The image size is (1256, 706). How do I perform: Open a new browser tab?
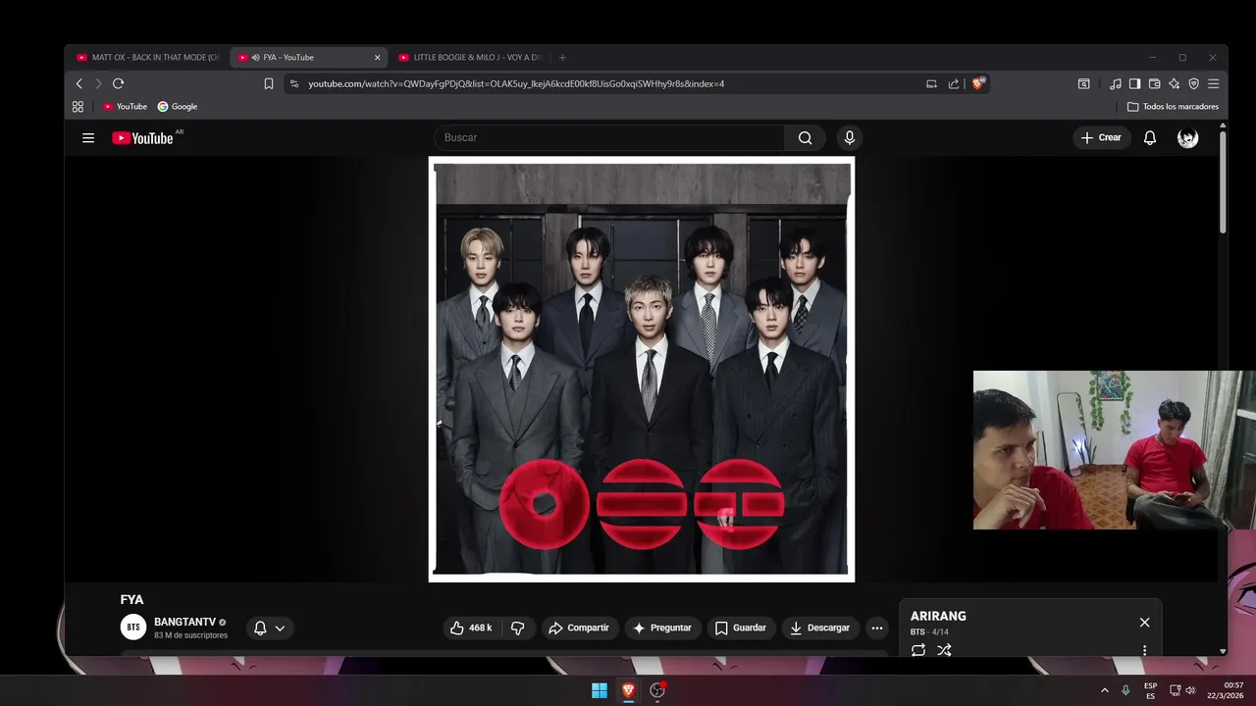(x=562, y=58)
